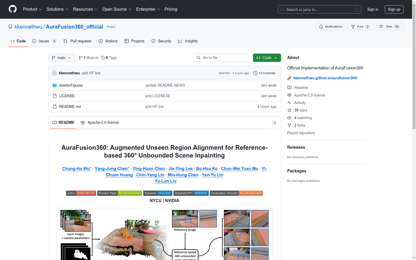Select the README tab in file viewer
The width and height of the screenshot is (416, 260).
click(x=63, y=123)
